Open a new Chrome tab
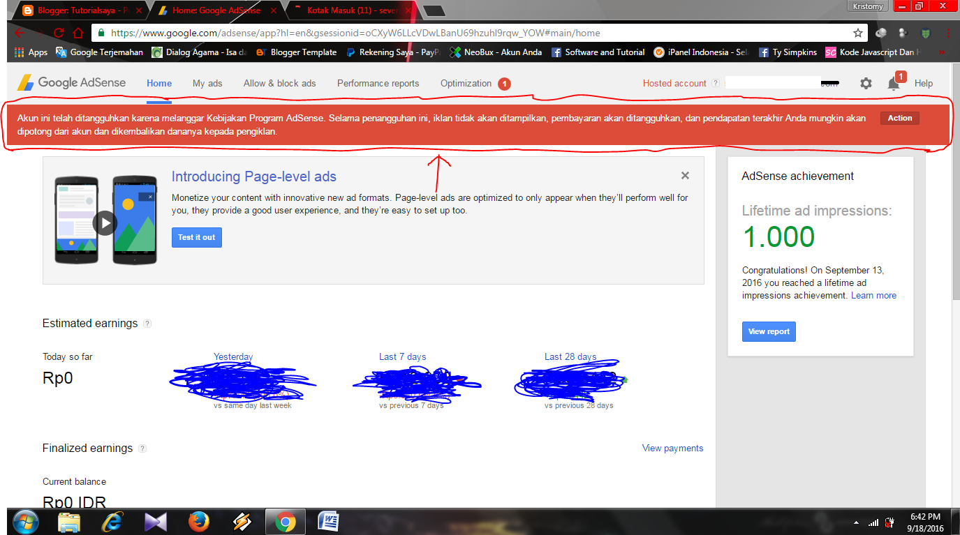The width and height of the screenshot is (960, 535). 434,11
